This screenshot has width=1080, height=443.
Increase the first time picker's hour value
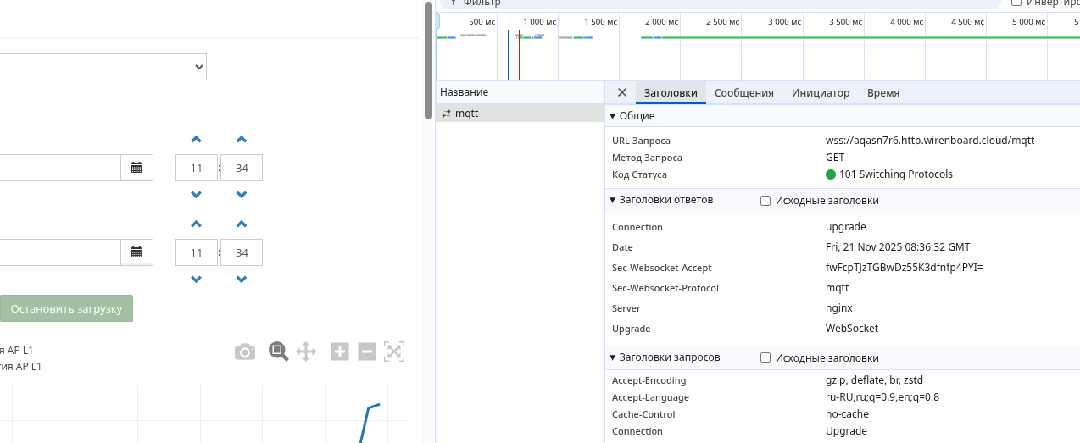tap(197, 140)
